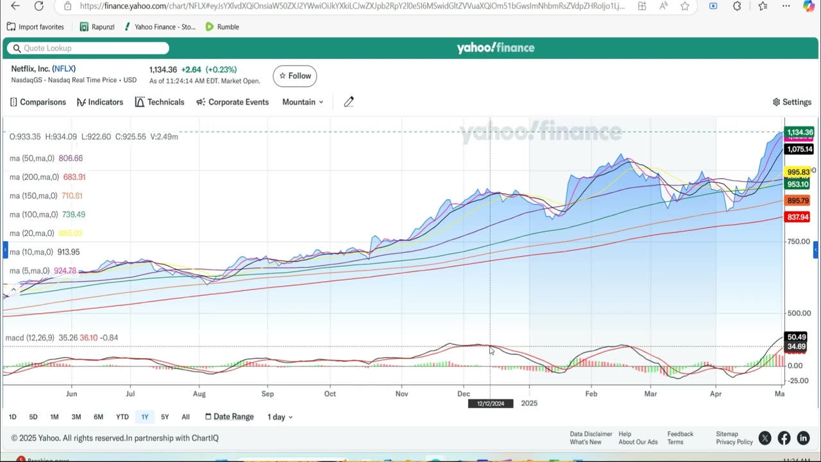Open Terms footer link
This screenshot has height=462, width=821.
pyautogui.click(x=675, y=442)
